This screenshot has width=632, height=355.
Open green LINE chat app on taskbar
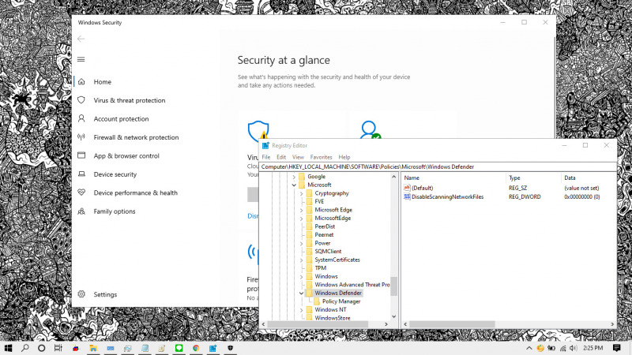tap(179, 348)
